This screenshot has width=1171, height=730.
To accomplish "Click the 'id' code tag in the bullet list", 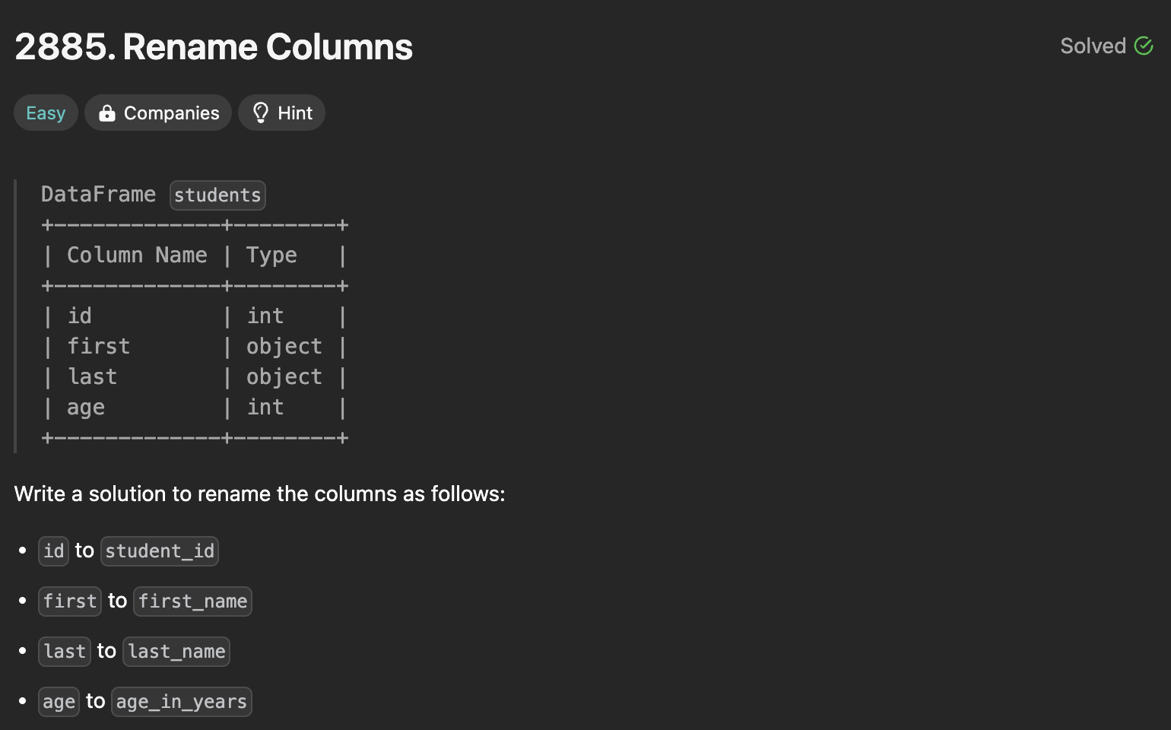I will 54,551.
